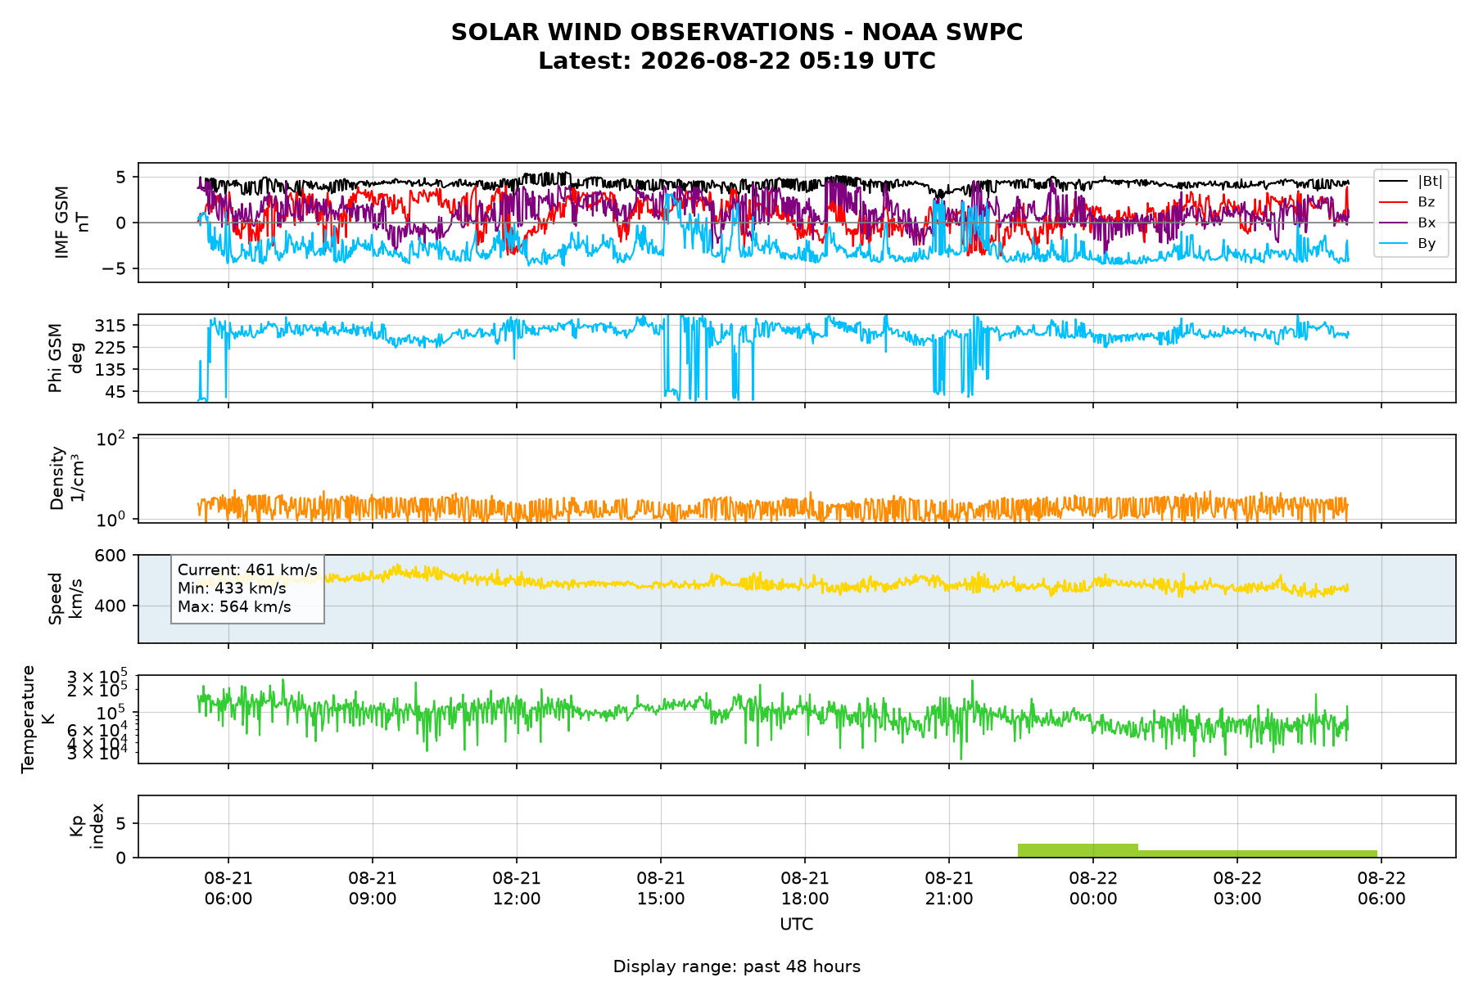Click the Density axis label
The image size is (1474, 982).
point(67,478)
